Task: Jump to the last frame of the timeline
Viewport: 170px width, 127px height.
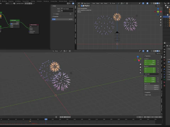Action: coord(70,117)
